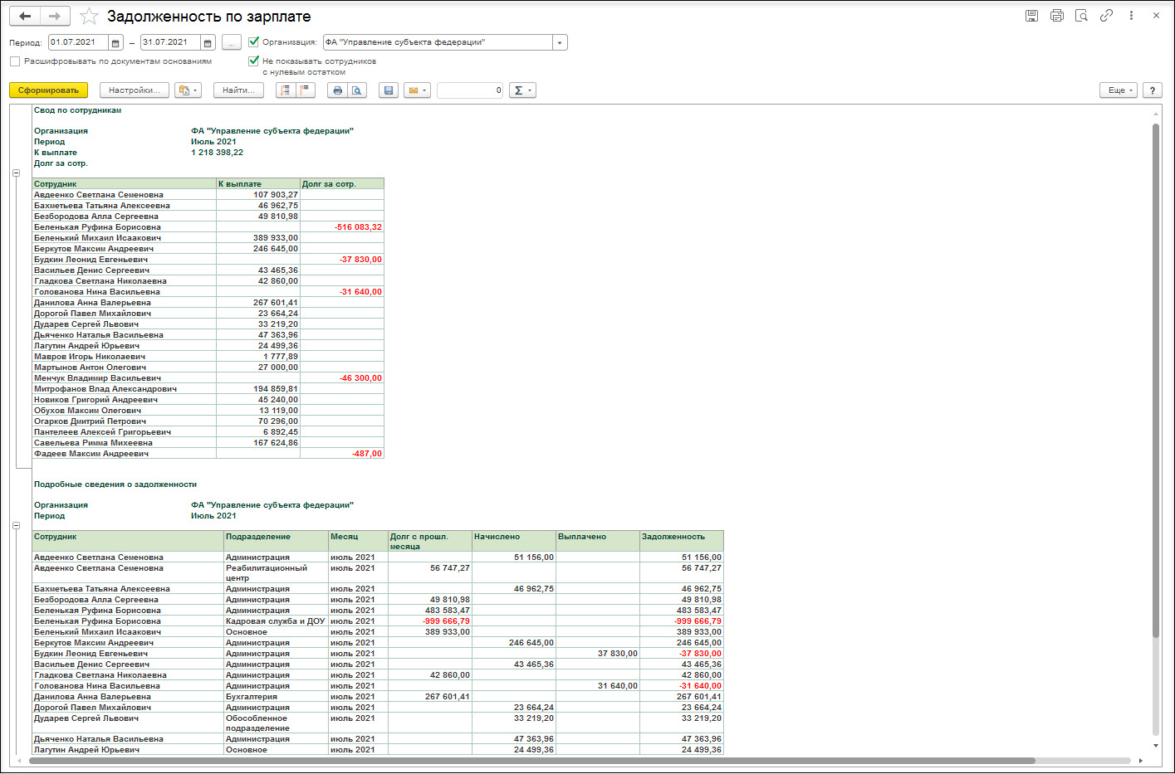Expand the Организация combo box arrow
The height and width of the screenshot is (774, 1175).
coord(560,42)
